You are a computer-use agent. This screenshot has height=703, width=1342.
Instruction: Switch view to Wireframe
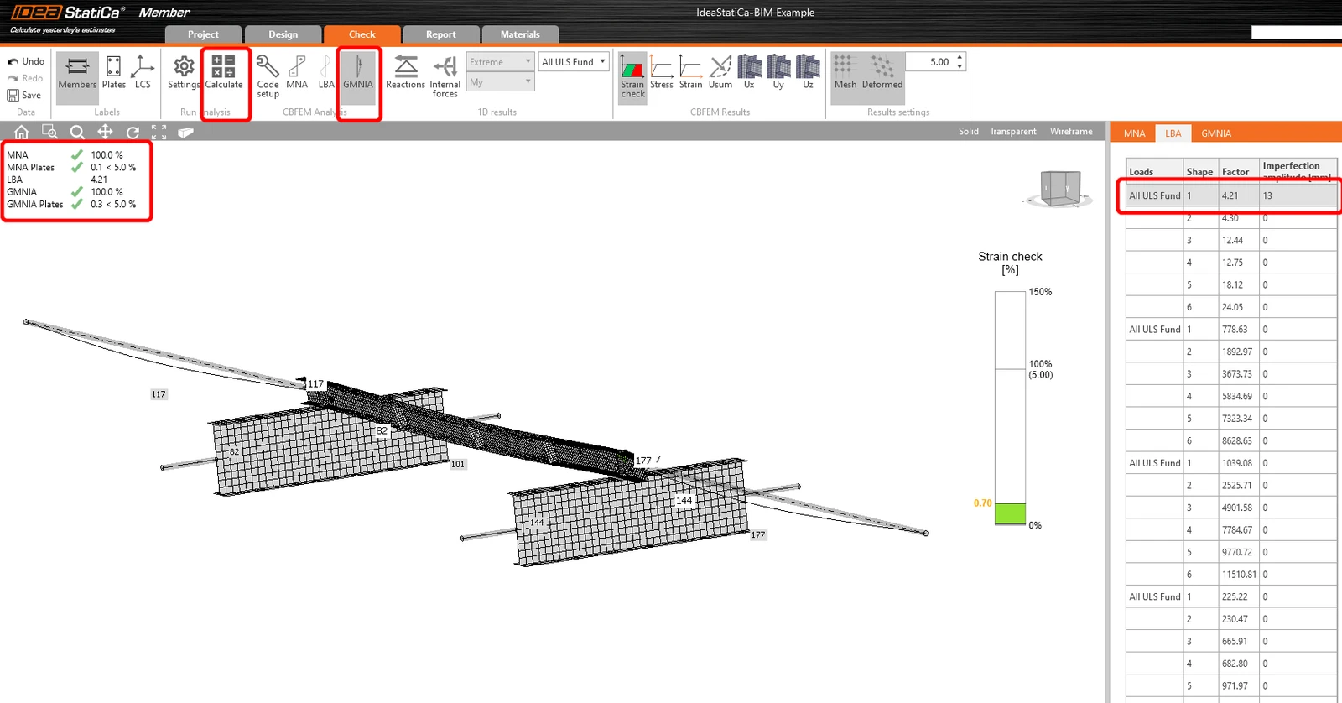click(1071, 132)
